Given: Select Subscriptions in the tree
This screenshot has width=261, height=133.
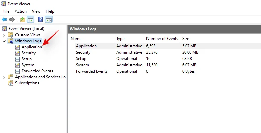Looking at the screenshot, I should (27, 83).
